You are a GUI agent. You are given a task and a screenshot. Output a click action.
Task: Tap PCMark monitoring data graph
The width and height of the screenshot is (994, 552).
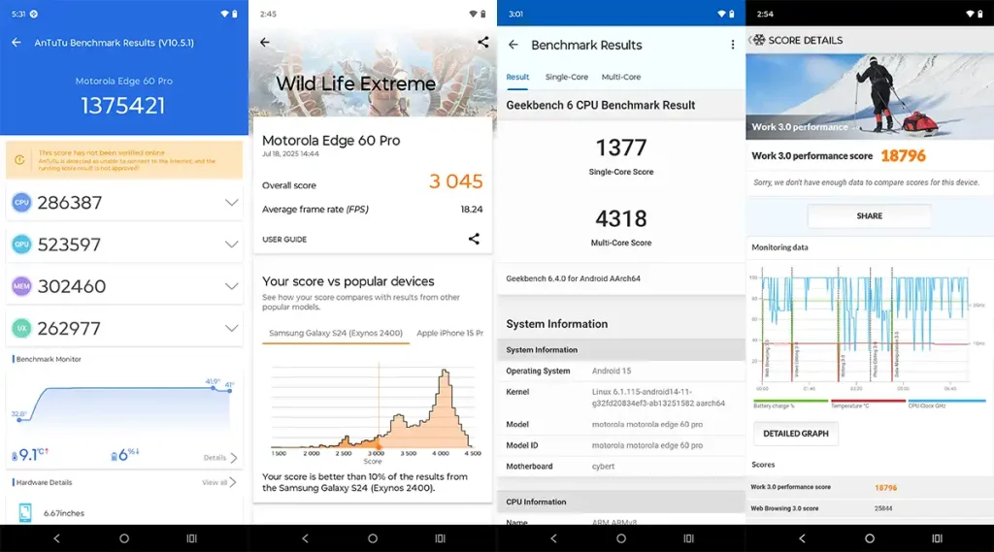pos(867,330)
